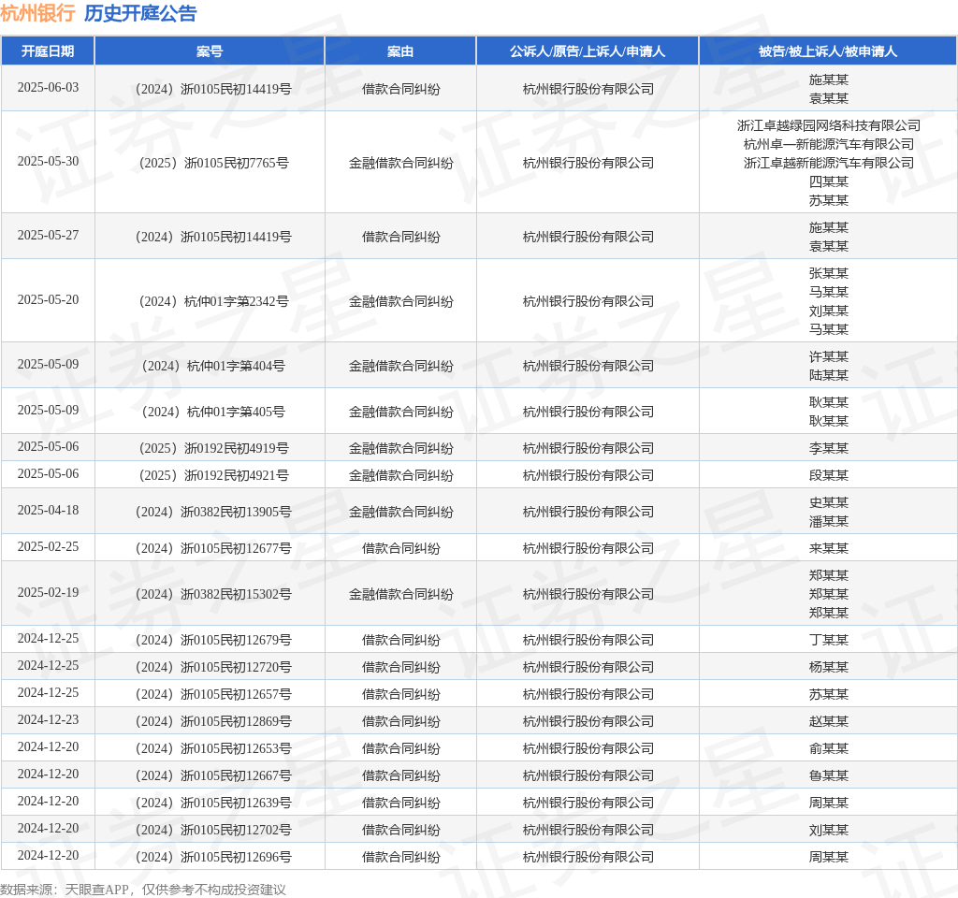The image size is (958, 898).
Task: Select the 案号 column header
Action: (210, 51)
